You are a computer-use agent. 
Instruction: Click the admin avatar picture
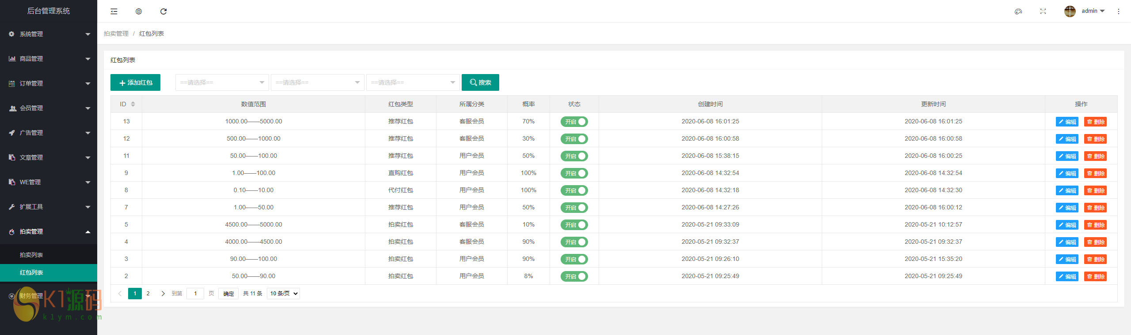1070,11
